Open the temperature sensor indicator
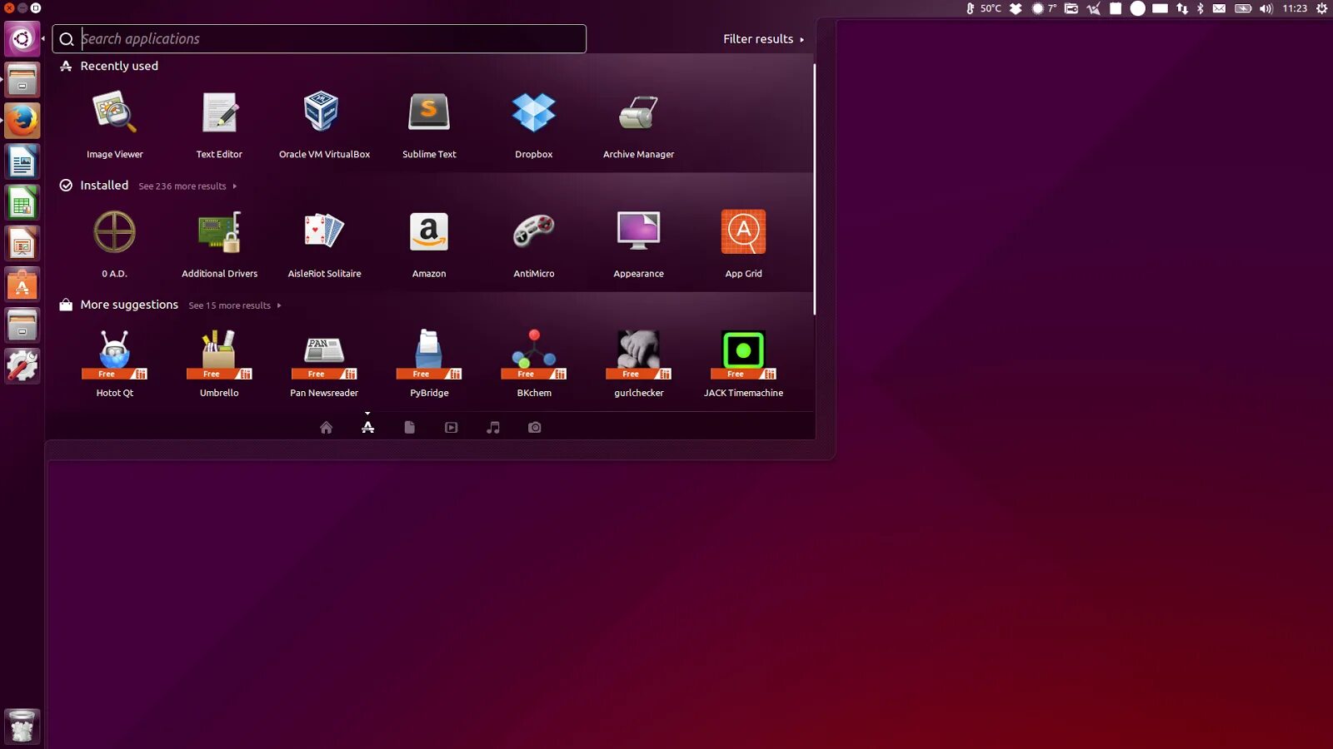Viewport: 1333px width, 749px height. [984, 8]
